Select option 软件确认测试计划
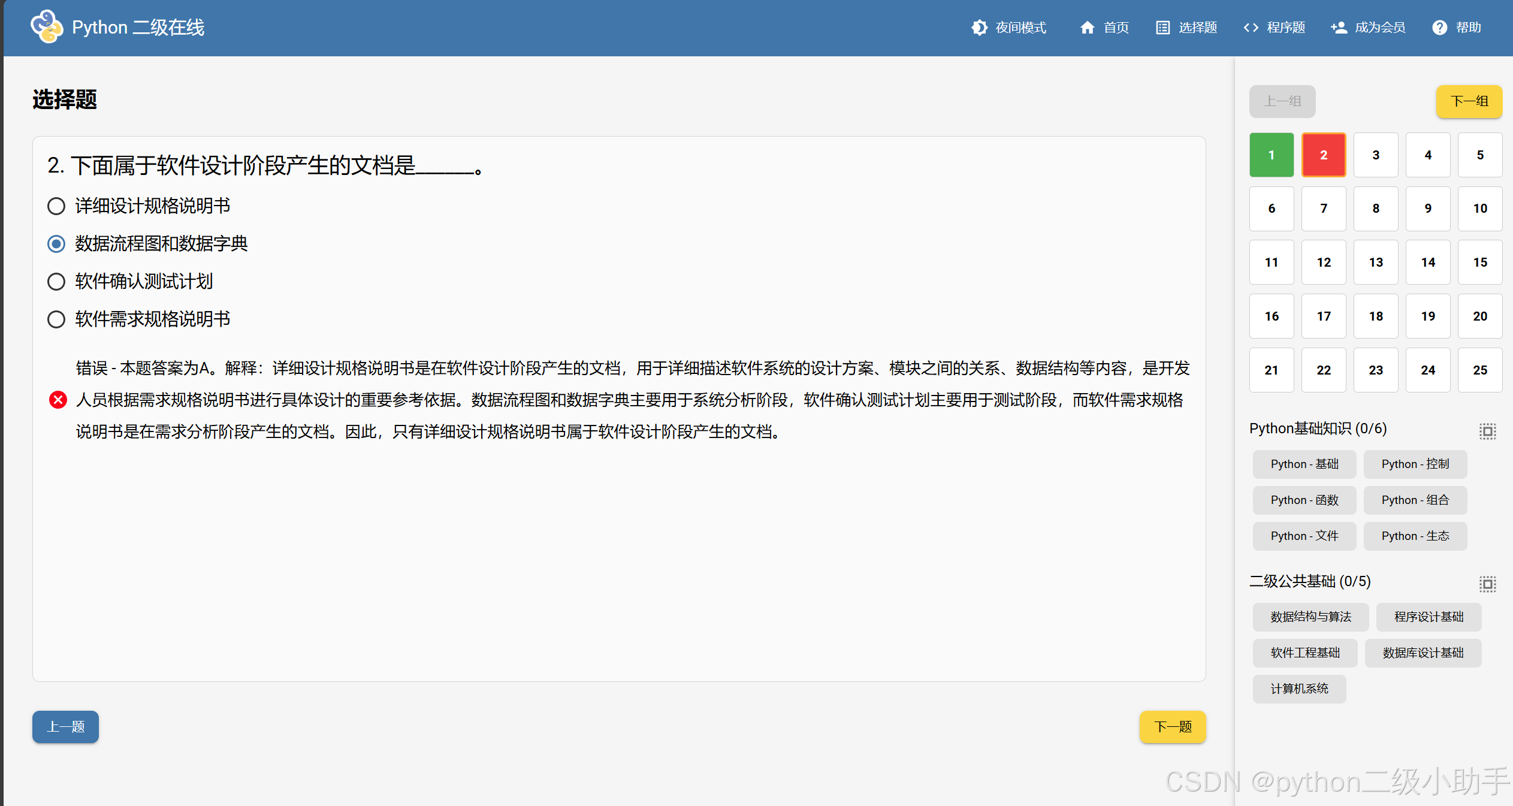 pyautogui.click(x=56, y=282)
